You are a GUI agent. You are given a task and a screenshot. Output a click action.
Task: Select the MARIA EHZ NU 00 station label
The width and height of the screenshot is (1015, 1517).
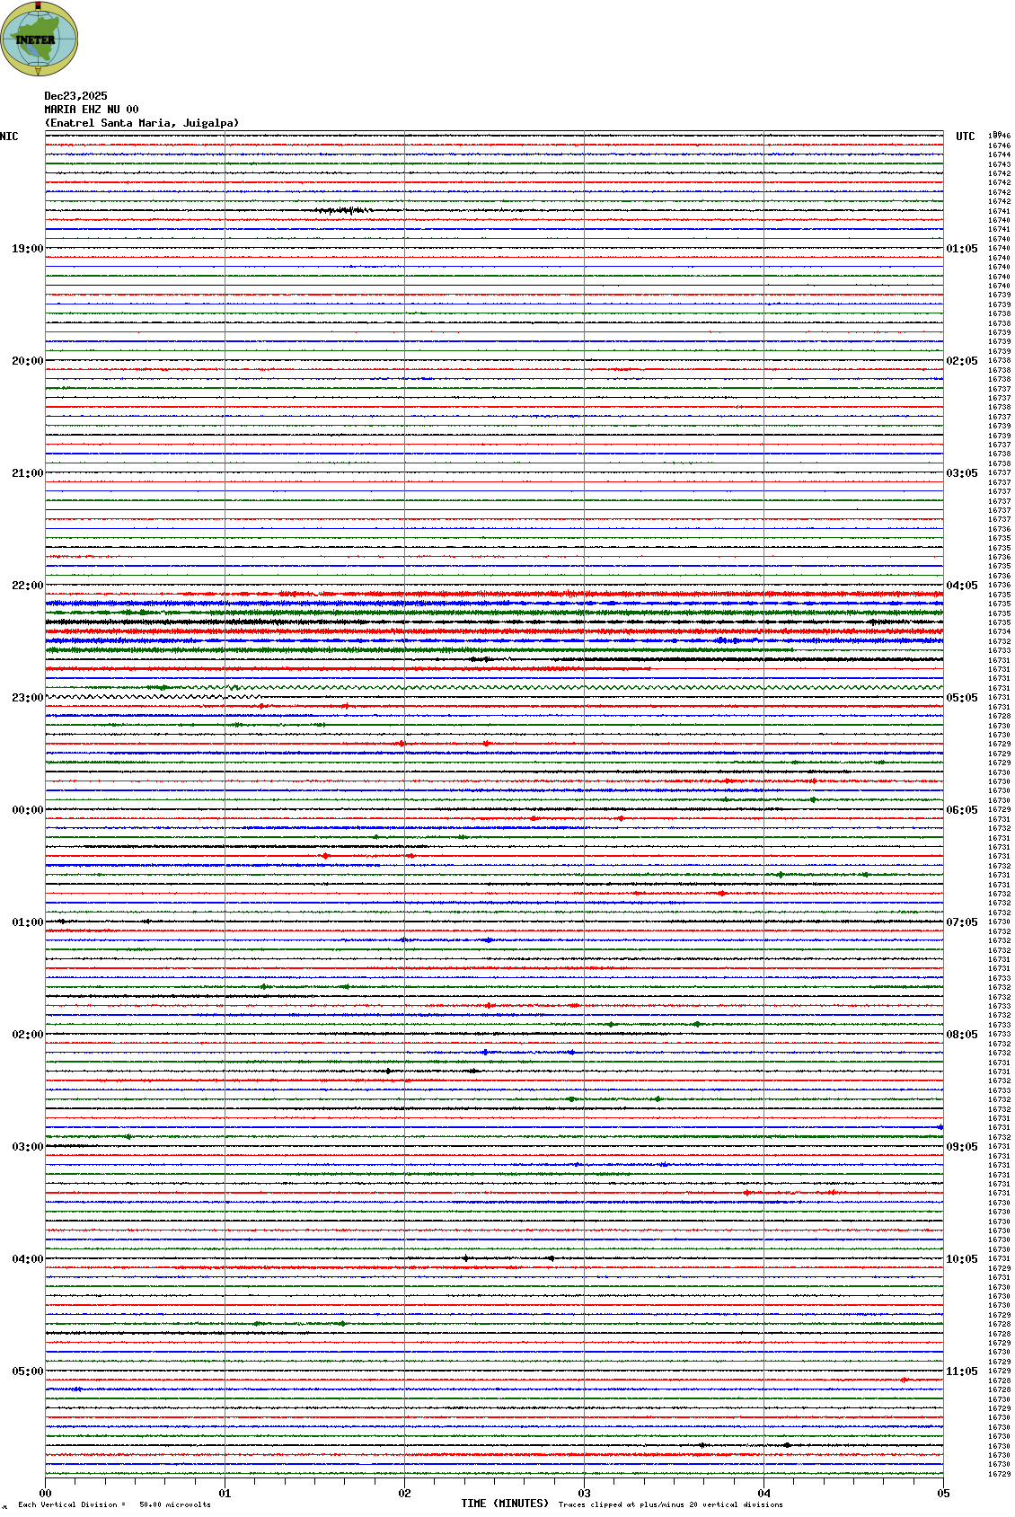point(91,110)
